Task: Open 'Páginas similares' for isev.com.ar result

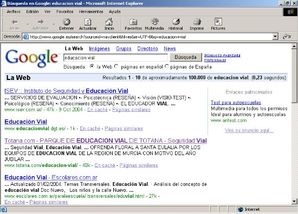Action: (131, 110)
